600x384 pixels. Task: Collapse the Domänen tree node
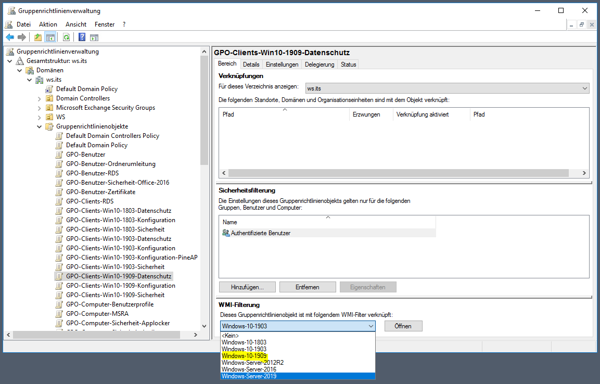coord(20,70)
